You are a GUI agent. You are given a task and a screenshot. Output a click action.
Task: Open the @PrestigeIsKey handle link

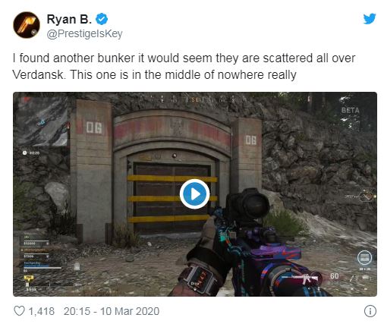point(85,33)
